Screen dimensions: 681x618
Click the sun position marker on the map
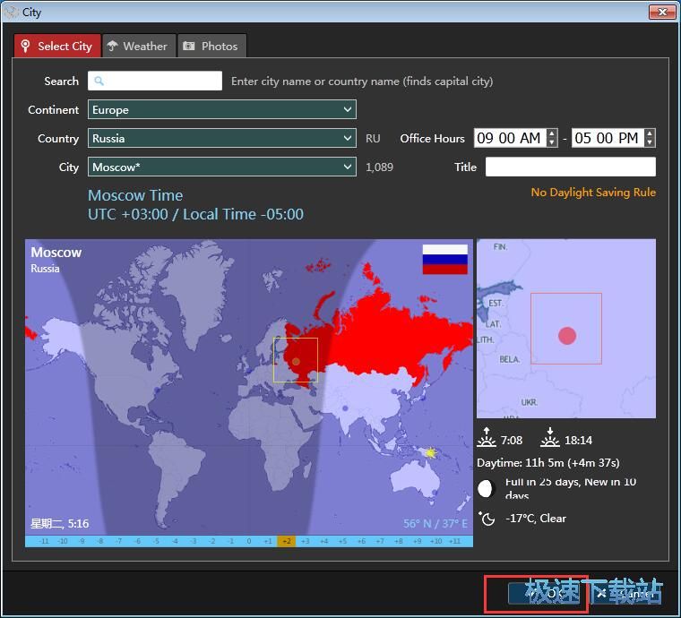click(x=430, y=453)
